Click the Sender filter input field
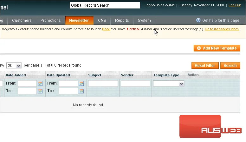This screenshot has height=142, width=246. (135, 83)
